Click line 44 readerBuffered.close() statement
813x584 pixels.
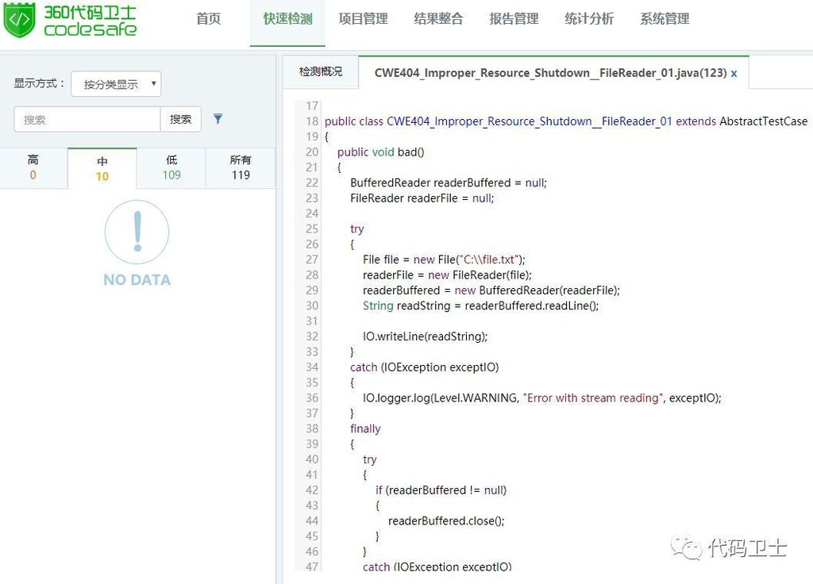(x=446, y=521)
